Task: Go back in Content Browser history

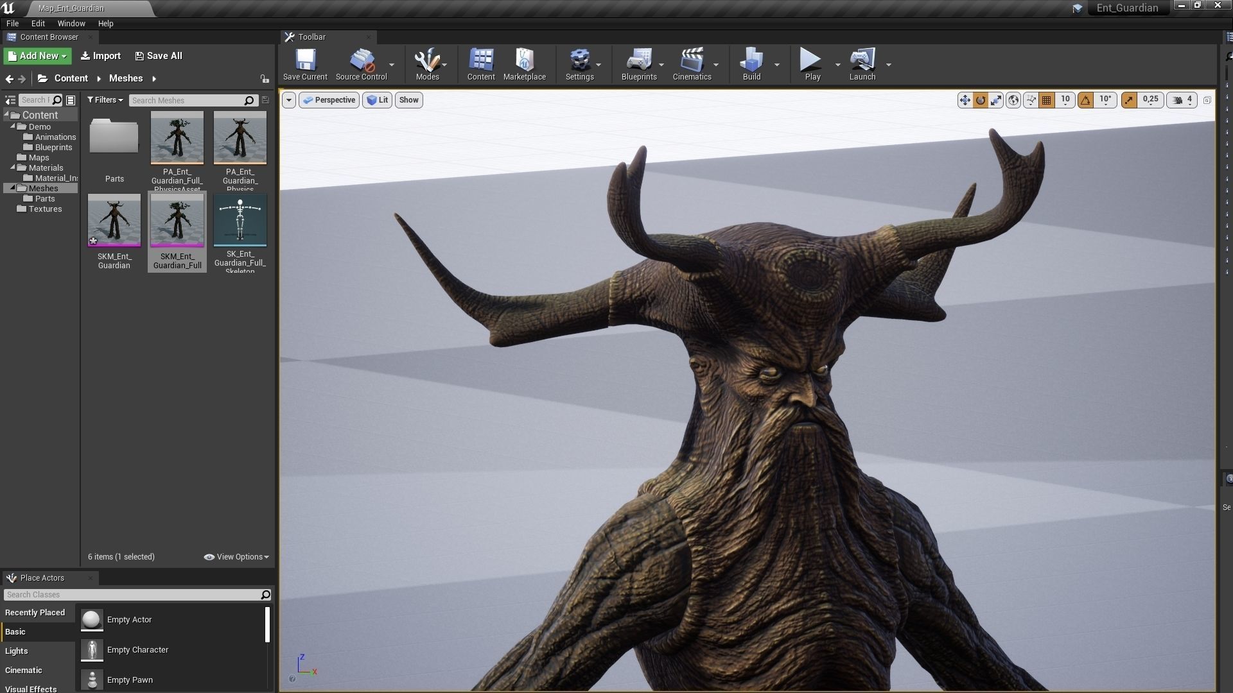Action: pos(9,79)
